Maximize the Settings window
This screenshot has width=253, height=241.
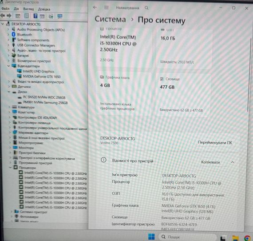click(233, 8)
